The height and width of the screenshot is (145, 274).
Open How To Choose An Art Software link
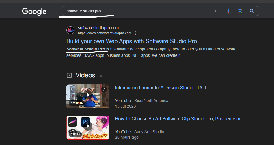180,119
